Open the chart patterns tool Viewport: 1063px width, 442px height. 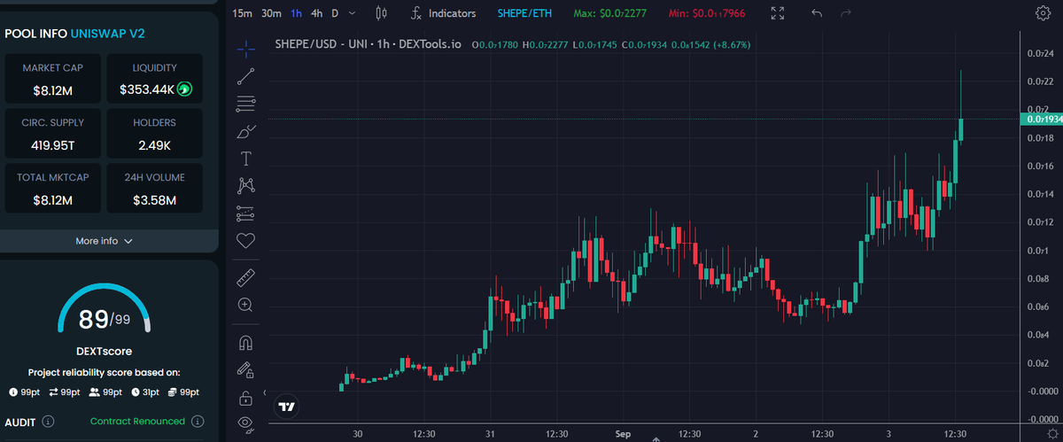pyautogui.click(x=245, y=186)
